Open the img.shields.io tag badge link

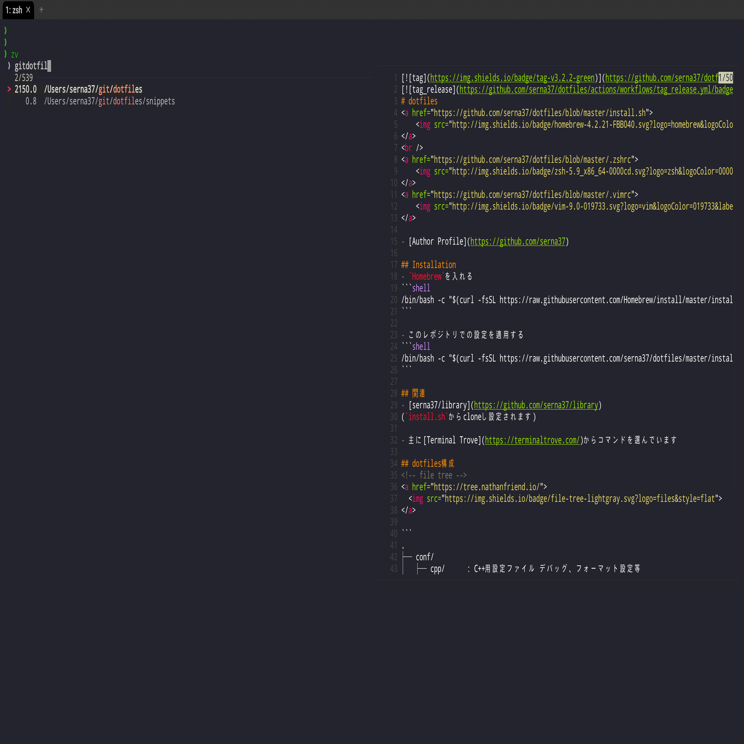pyautogui.click(x=512, y=78)
